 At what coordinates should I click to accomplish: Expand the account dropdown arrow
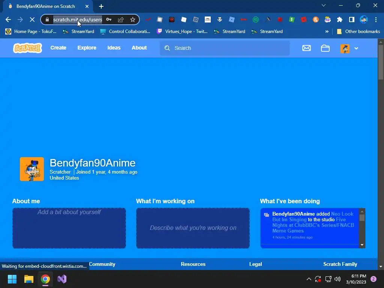pyautogui.click(x=356, y=48)
